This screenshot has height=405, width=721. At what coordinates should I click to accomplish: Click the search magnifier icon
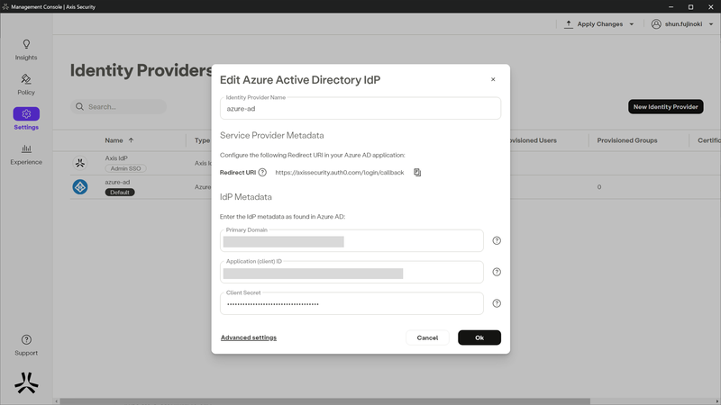tap(79, 106)
